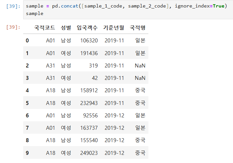
Task: Click 2019-11 in row 2
Action: (114, 66)
